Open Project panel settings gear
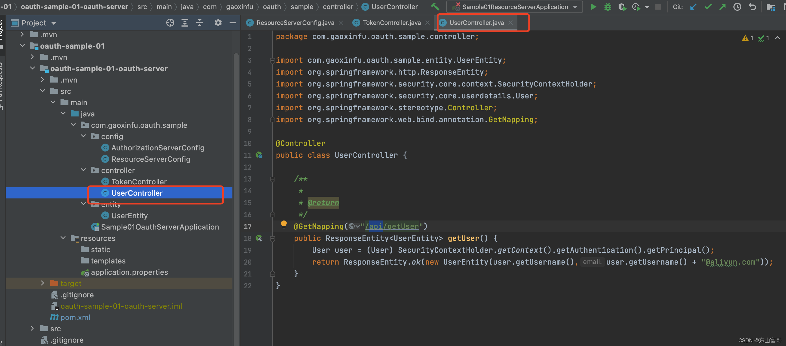786x346 pixels. pos(218,23)
